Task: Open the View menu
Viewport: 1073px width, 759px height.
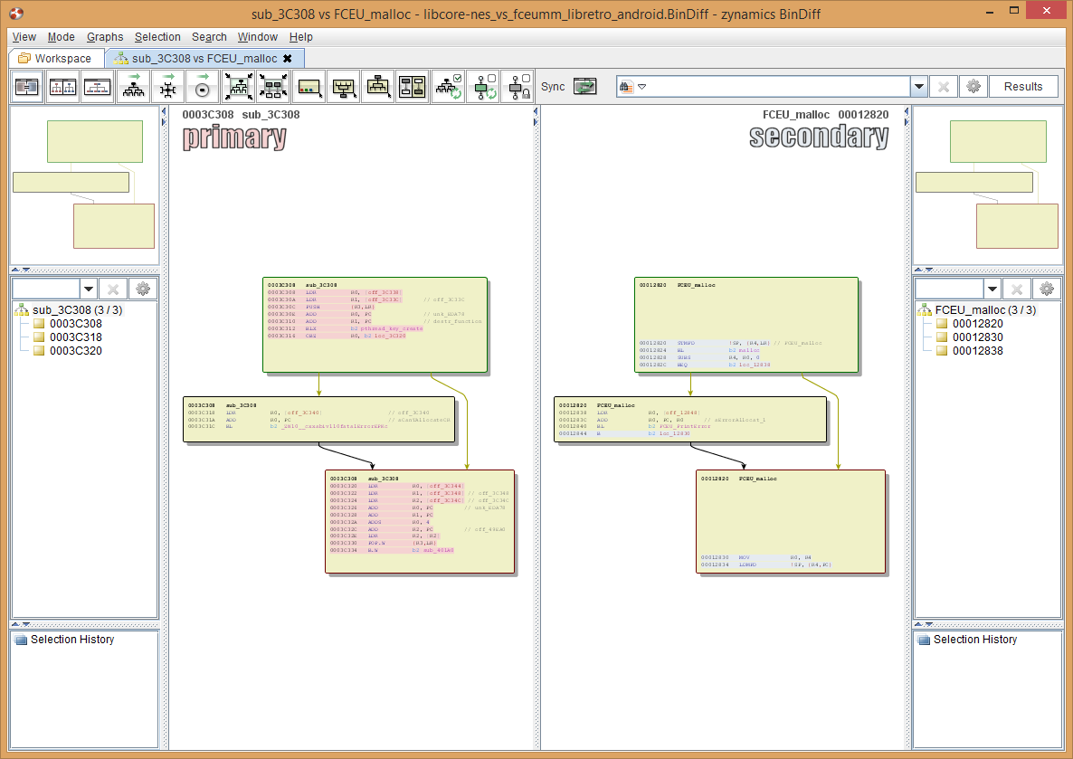Action: click(x=24, y=37)
